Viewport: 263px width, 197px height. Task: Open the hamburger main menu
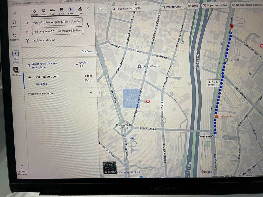coord(14,13)
